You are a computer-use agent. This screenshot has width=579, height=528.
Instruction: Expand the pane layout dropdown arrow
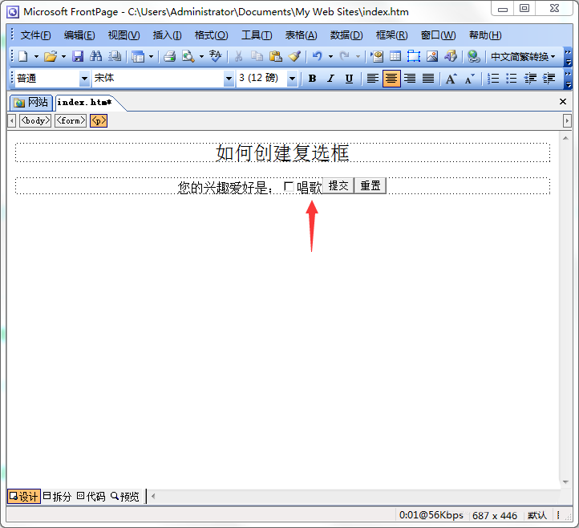(151, 56)
